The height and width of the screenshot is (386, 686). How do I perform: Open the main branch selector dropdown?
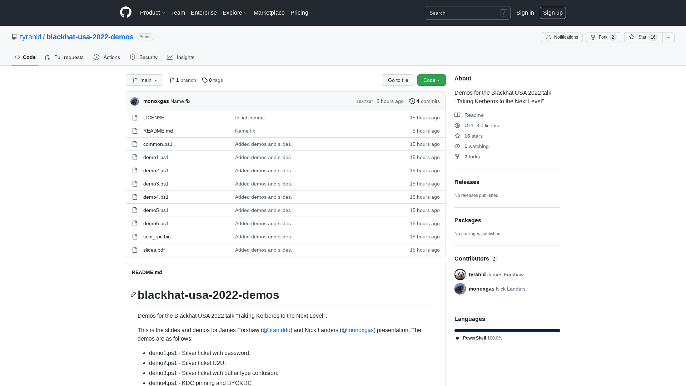[x=144, y=80]
